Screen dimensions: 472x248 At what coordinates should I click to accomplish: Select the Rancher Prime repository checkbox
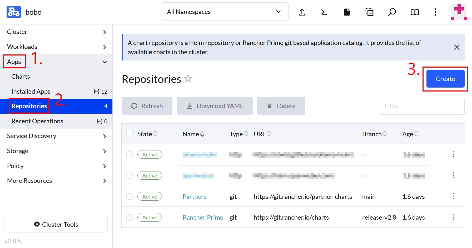130,217
